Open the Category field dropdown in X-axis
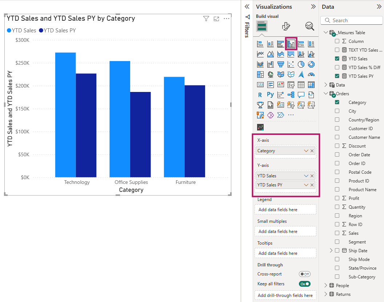Screen dimensions: 384x302 pyautogui.click(x=306, y=151)
